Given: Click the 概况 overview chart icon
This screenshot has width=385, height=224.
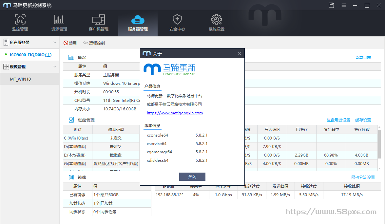Looking at the screenshot, I should pos(71,57).
